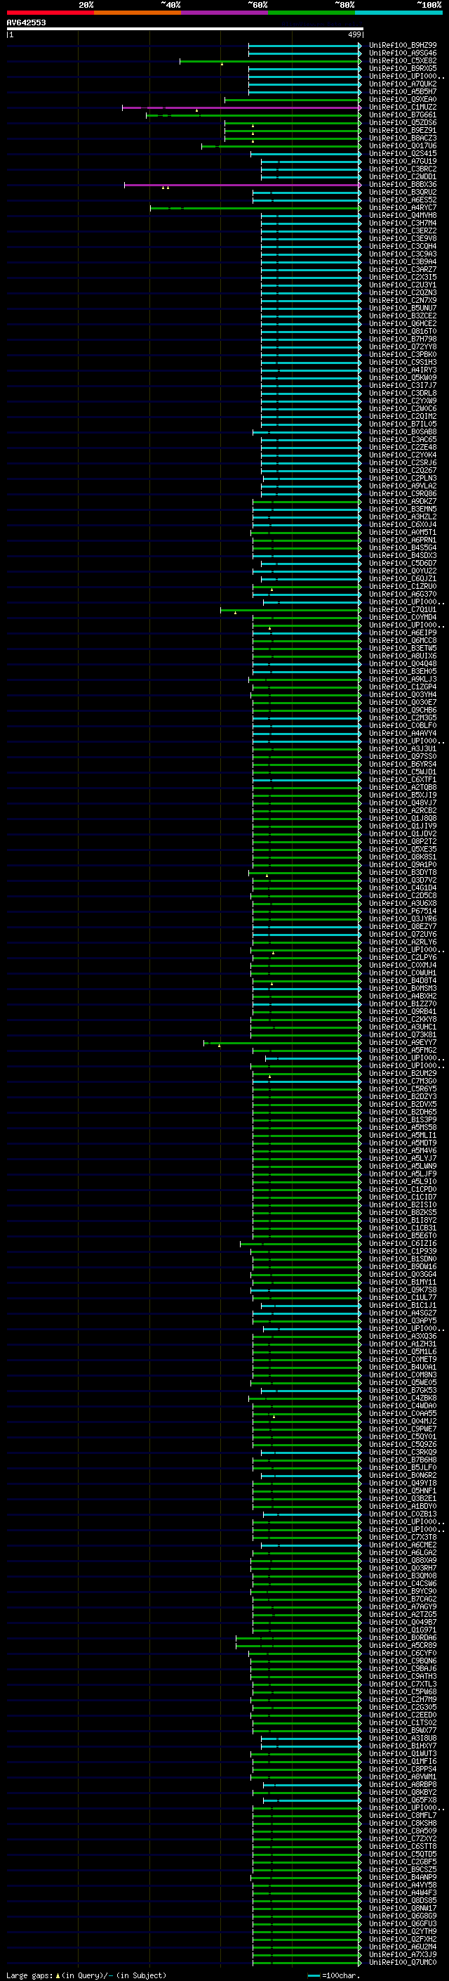Select hit label UniRef100_Q017U6
The width and height of the screenshot is (449, 1981).
click(403, 146)
